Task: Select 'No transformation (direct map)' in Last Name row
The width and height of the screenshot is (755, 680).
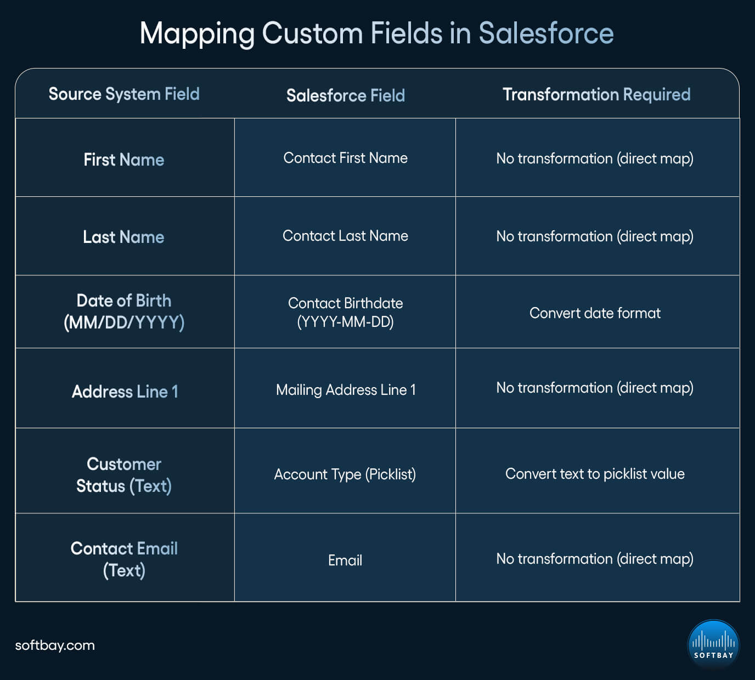Action: [598, 236]
